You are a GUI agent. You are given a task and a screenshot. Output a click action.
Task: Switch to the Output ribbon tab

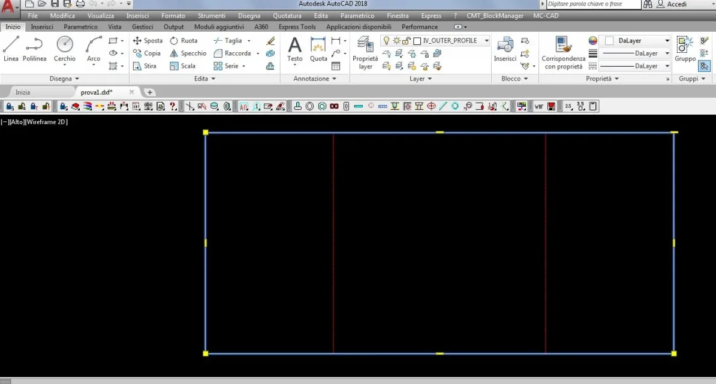tap(173, 27)
